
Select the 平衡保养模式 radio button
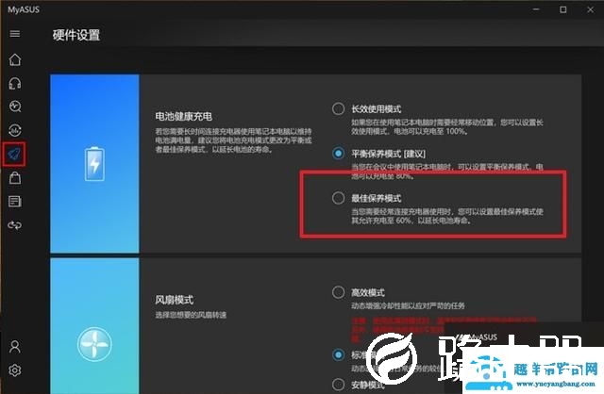pos(338,154)
